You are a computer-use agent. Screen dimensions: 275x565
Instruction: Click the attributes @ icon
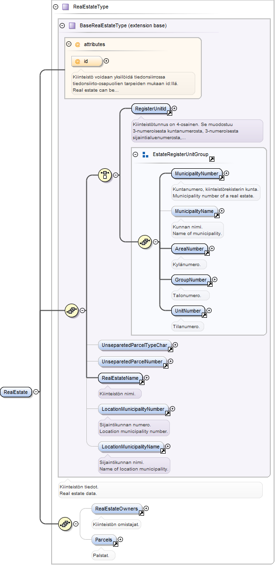pyautogui.click(x=78, y=45)
